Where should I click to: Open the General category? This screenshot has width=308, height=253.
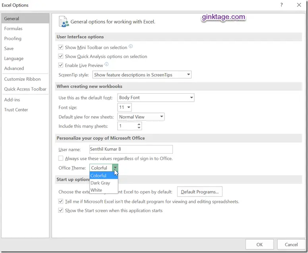tap(25, 18)
